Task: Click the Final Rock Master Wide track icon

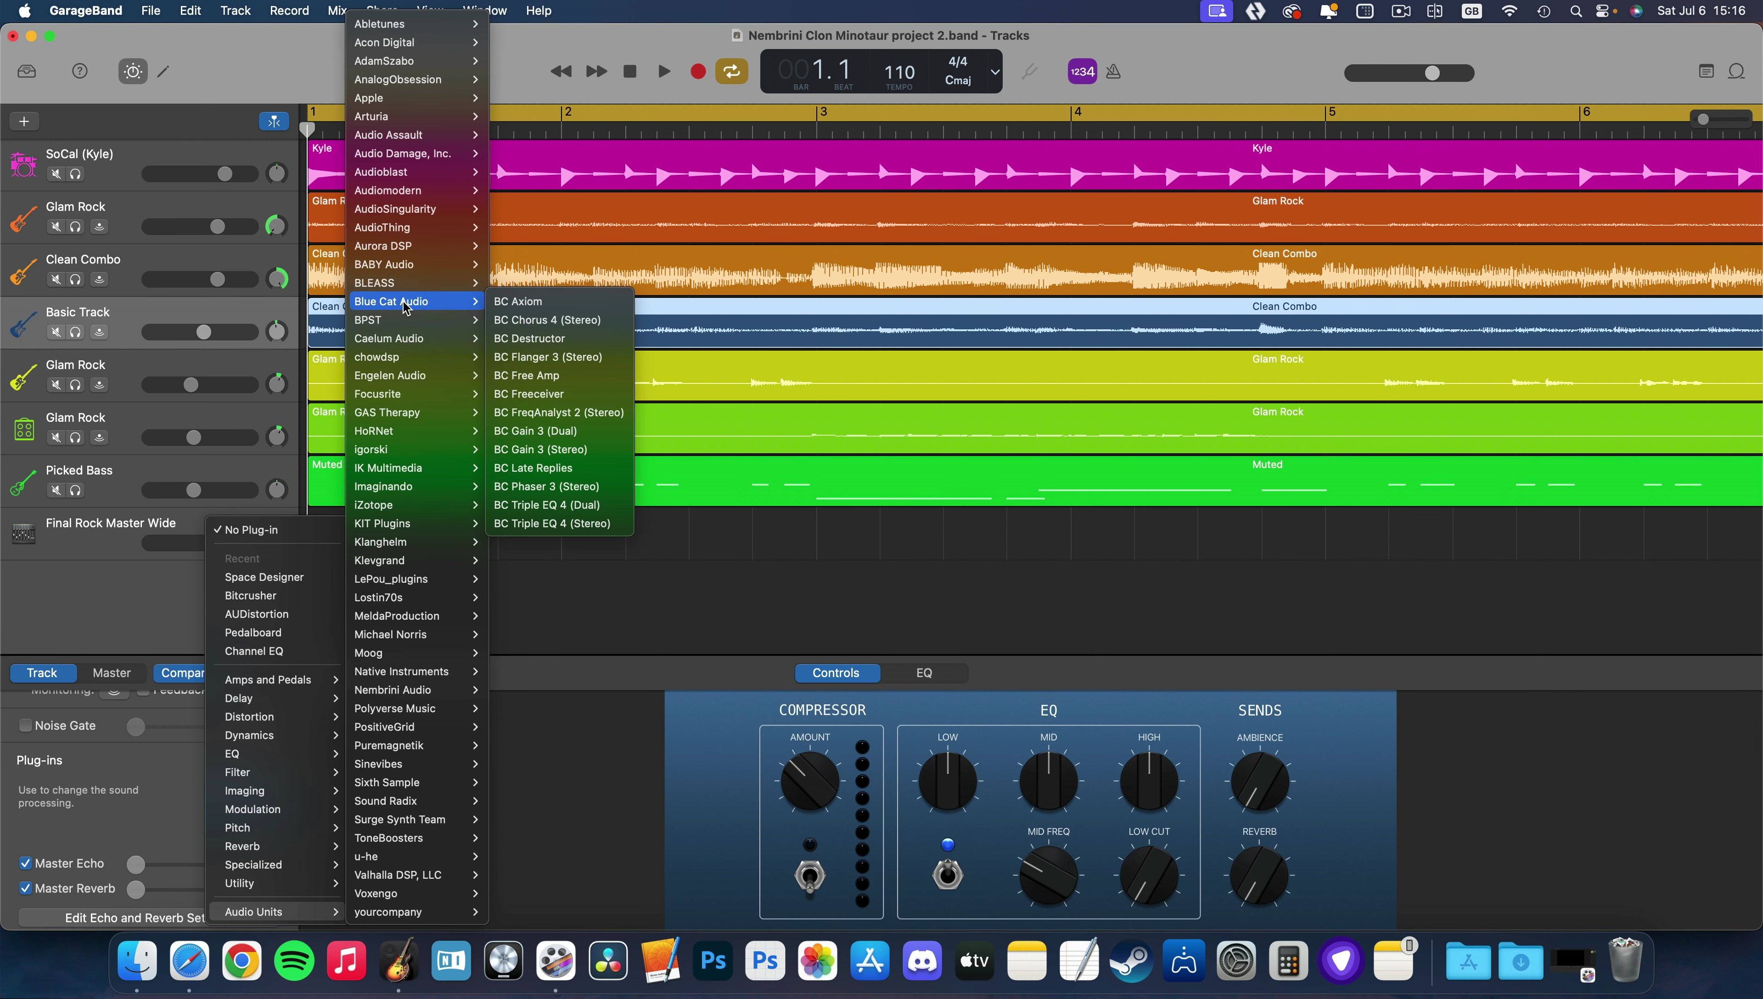Action: tap(23, 533)
